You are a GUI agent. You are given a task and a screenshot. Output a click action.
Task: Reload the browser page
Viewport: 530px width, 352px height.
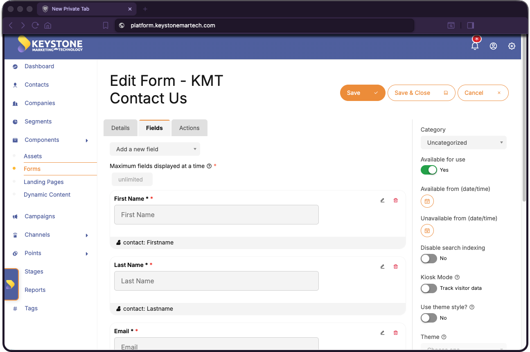click(x=35, y=25)
